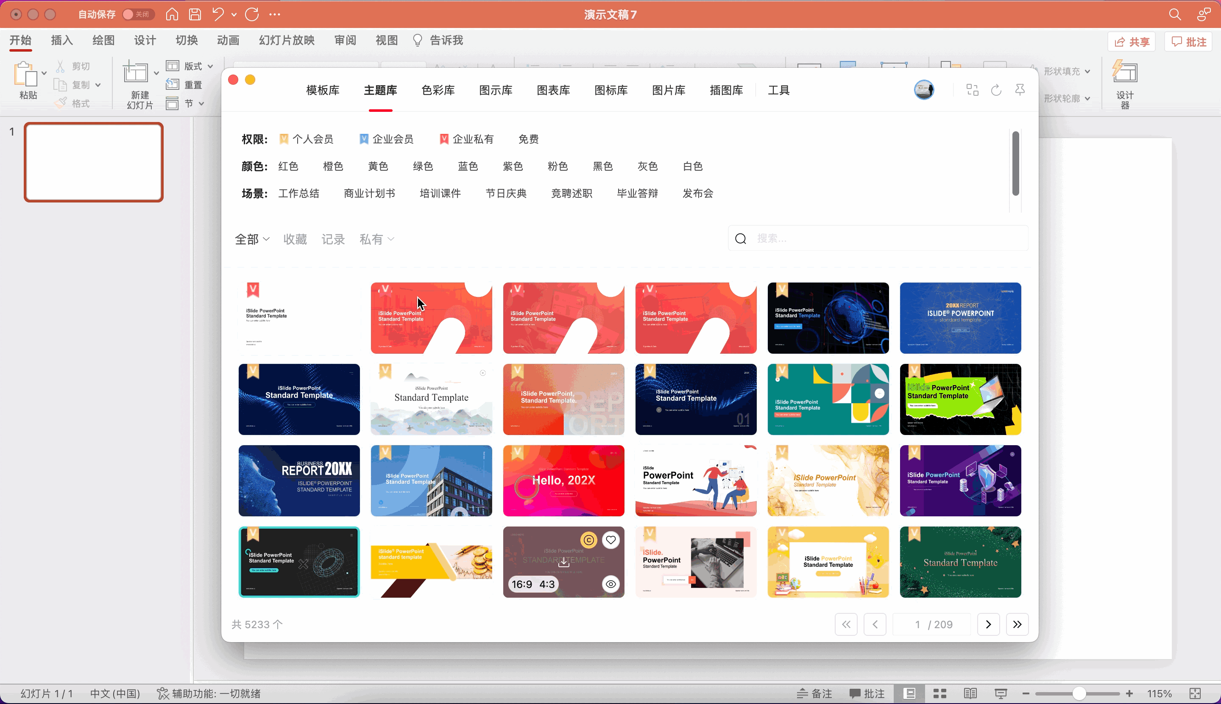Screen dimensions: 1221x704
Task: Select the 4:3 aspect ratio option
Action: (x=547, y=584)
